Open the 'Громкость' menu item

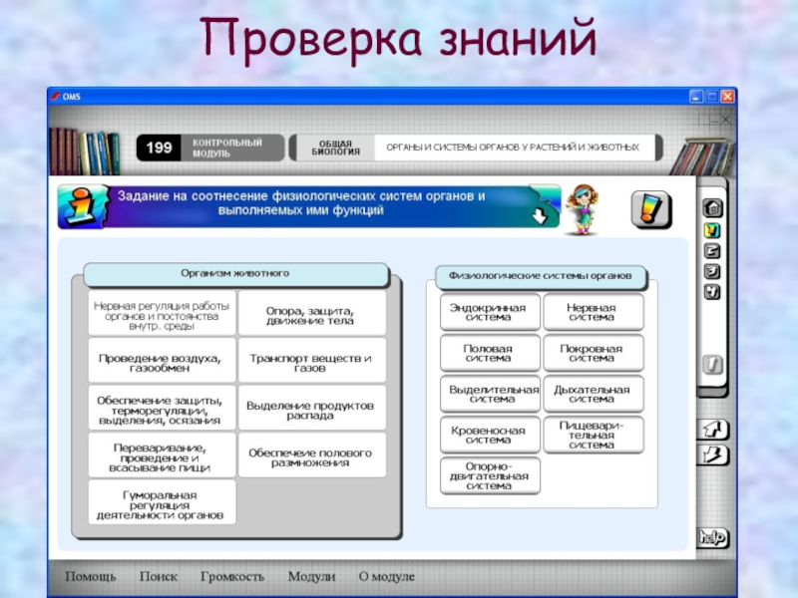(232, 576)
